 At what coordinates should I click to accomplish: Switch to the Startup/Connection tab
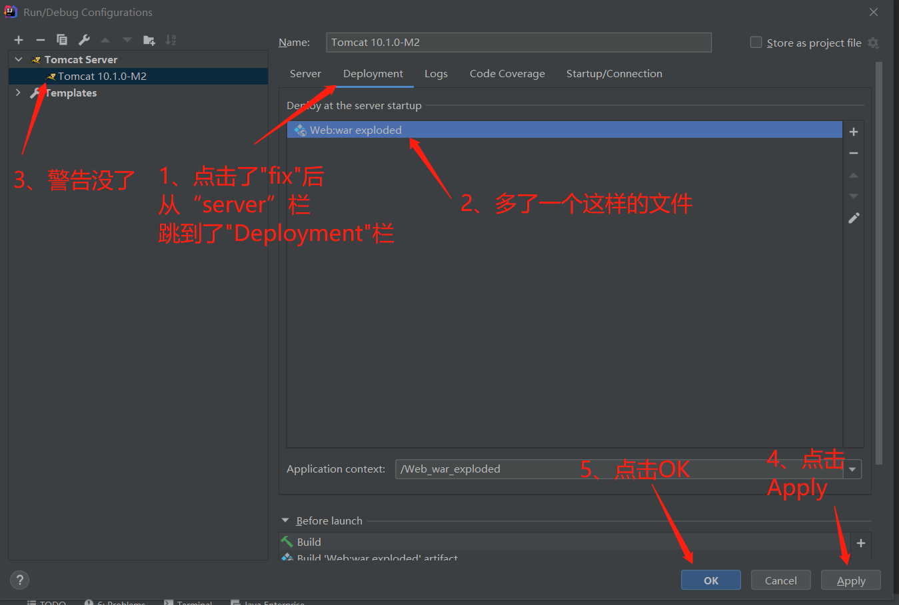pos(614,73)
